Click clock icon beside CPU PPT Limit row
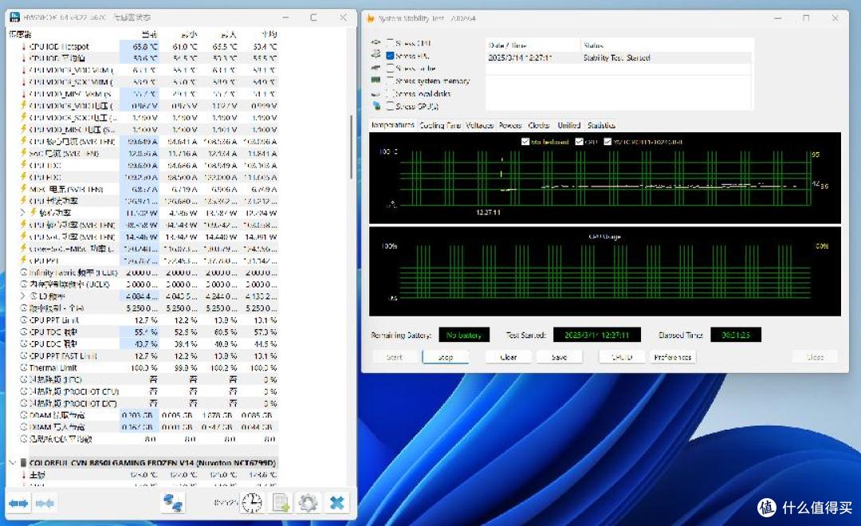The image size is (861, 526). (x=24, y=320)
